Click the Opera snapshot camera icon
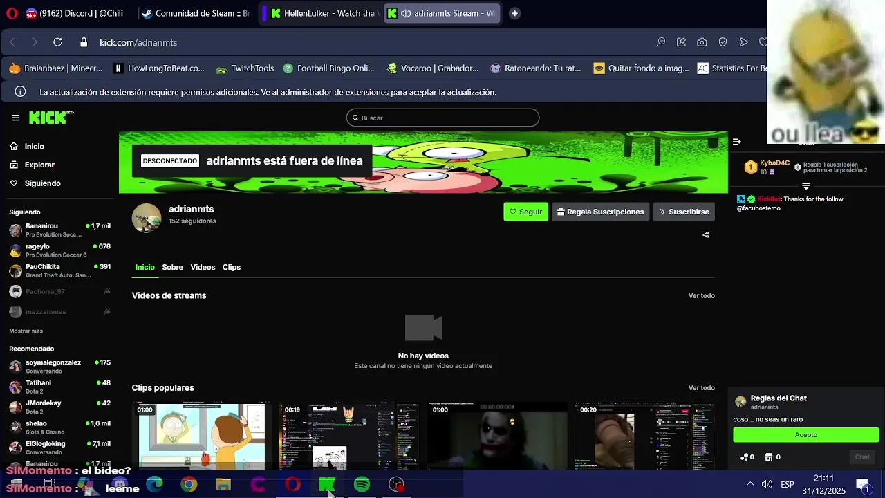The image size is (885, 498). coord(702,42)
